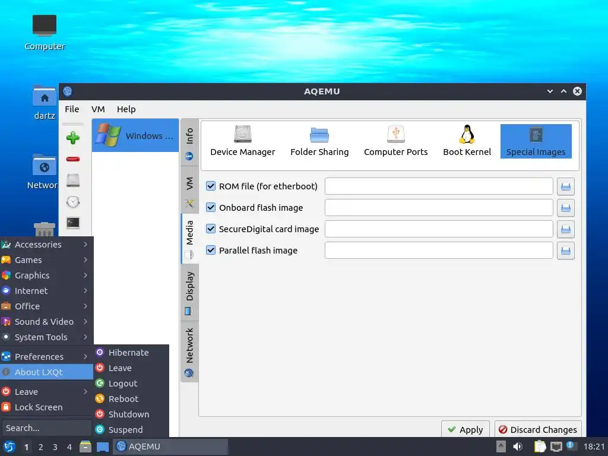The width and height of the screenshot is (608, 456).
Task: Select the Windows VM in the list
Action: pyautogui.click(x=135, y=135)
